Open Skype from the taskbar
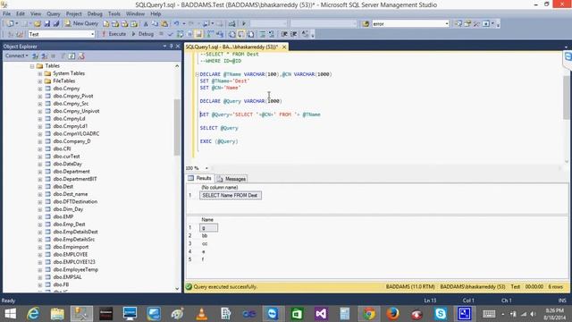572x322 pixels. [x=441, y=314]
